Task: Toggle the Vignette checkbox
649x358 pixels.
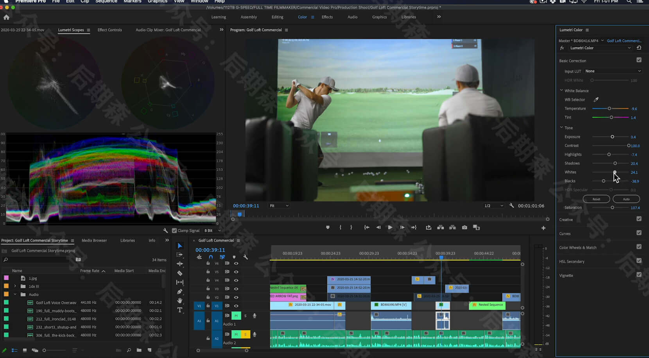Action: click(x=639, y=275)
